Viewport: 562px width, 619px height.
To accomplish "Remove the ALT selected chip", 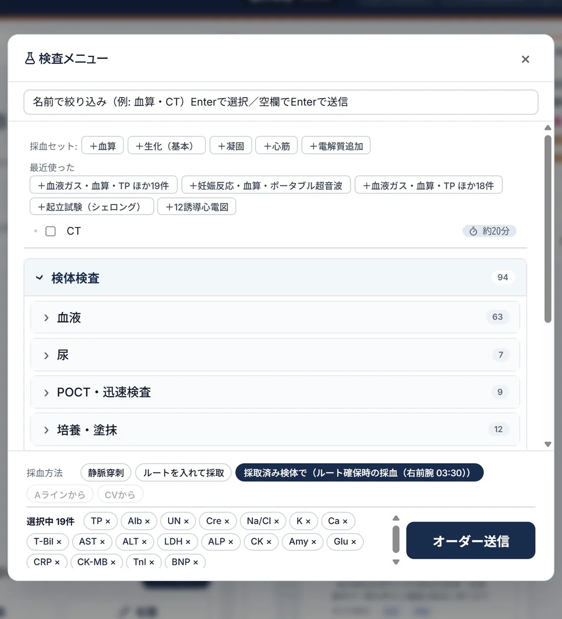I will click(144, 542).
